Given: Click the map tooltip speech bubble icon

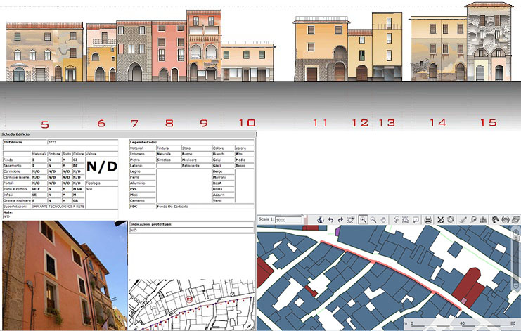Looking at the screenshot, I should [x=416, y=220].
